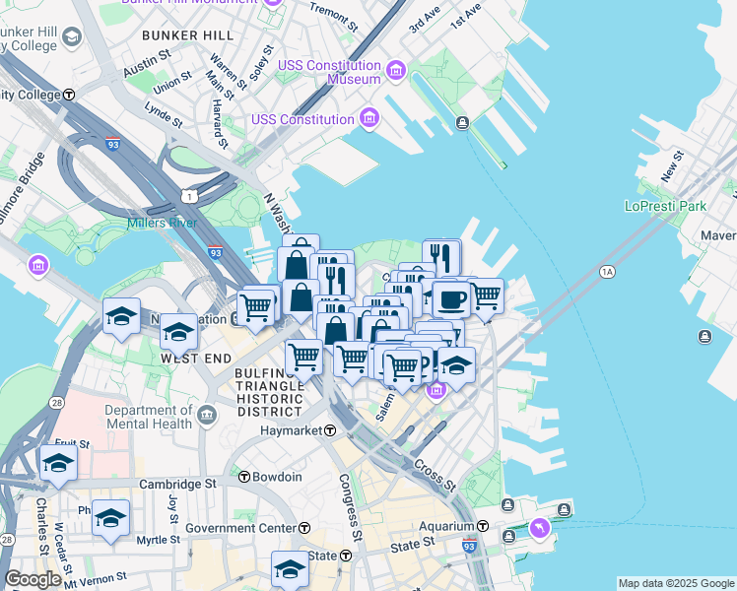Click the Millers River label
The height and width of the screenshot is (591, 737).
(x=163, y=223)
